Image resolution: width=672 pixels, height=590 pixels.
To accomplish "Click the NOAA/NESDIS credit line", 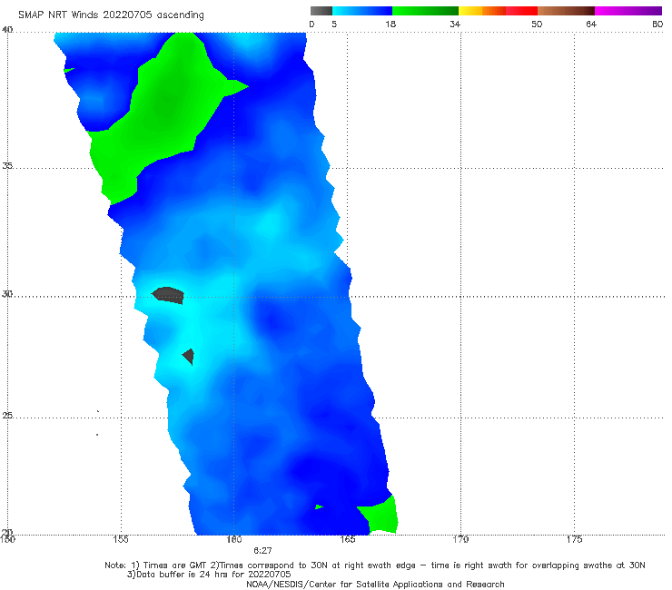I will coord(375,584).
